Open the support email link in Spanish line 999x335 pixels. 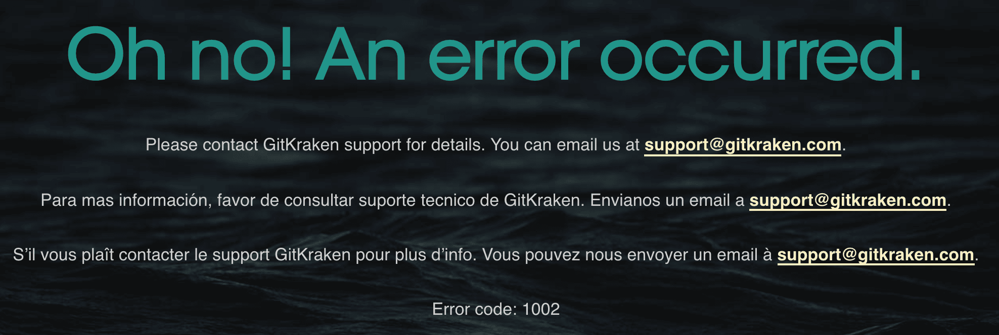pyautogui.click(x=848, y=201)
